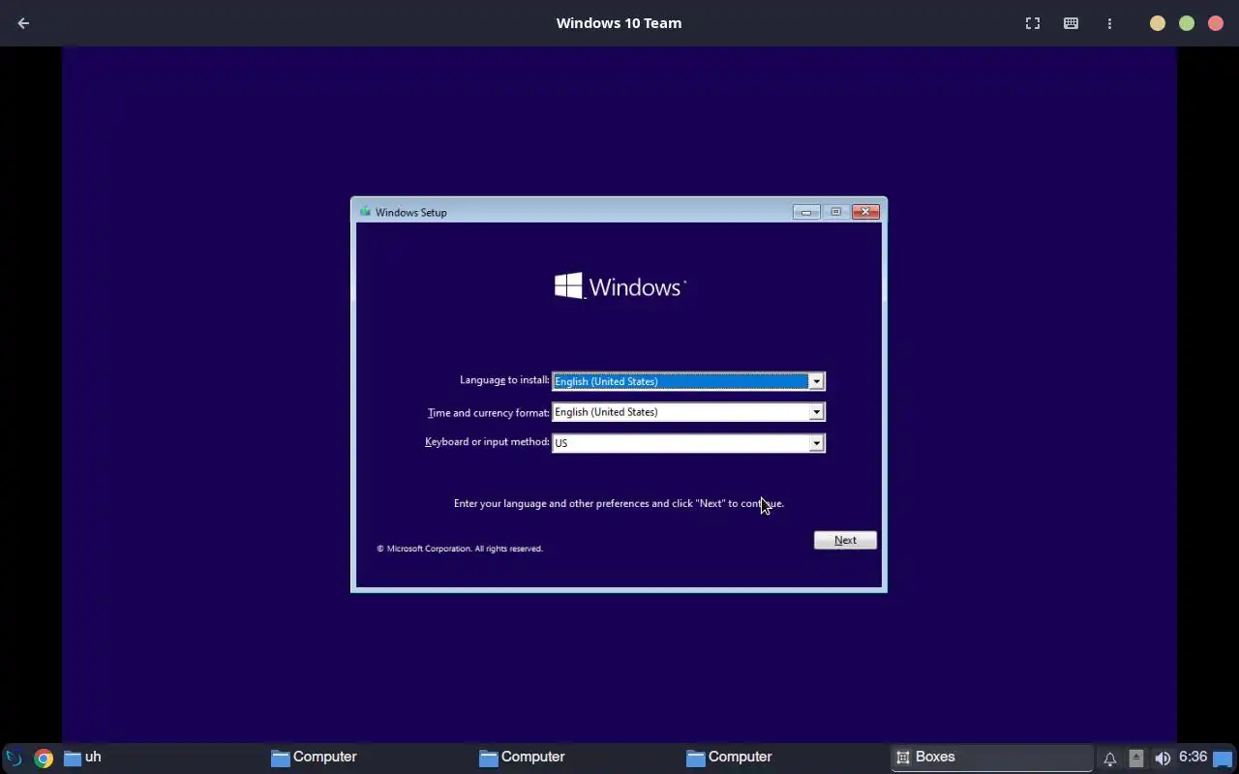Select the Keyboard or input method field
Screen dimensions: 1239x774
coord(688,443)
